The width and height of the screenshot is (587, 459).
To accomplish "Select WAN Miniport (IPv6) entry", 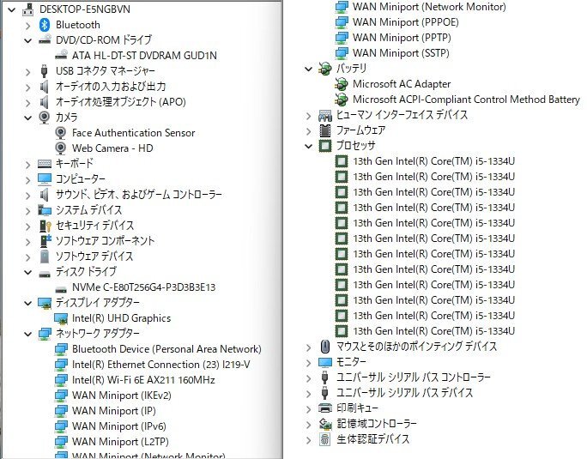I will click(x=119, y=426).
